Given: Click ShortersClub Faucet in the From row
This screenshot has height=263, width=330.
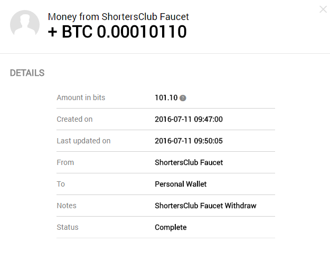Looking at the screenshot, I should click(x=188, y=162).
